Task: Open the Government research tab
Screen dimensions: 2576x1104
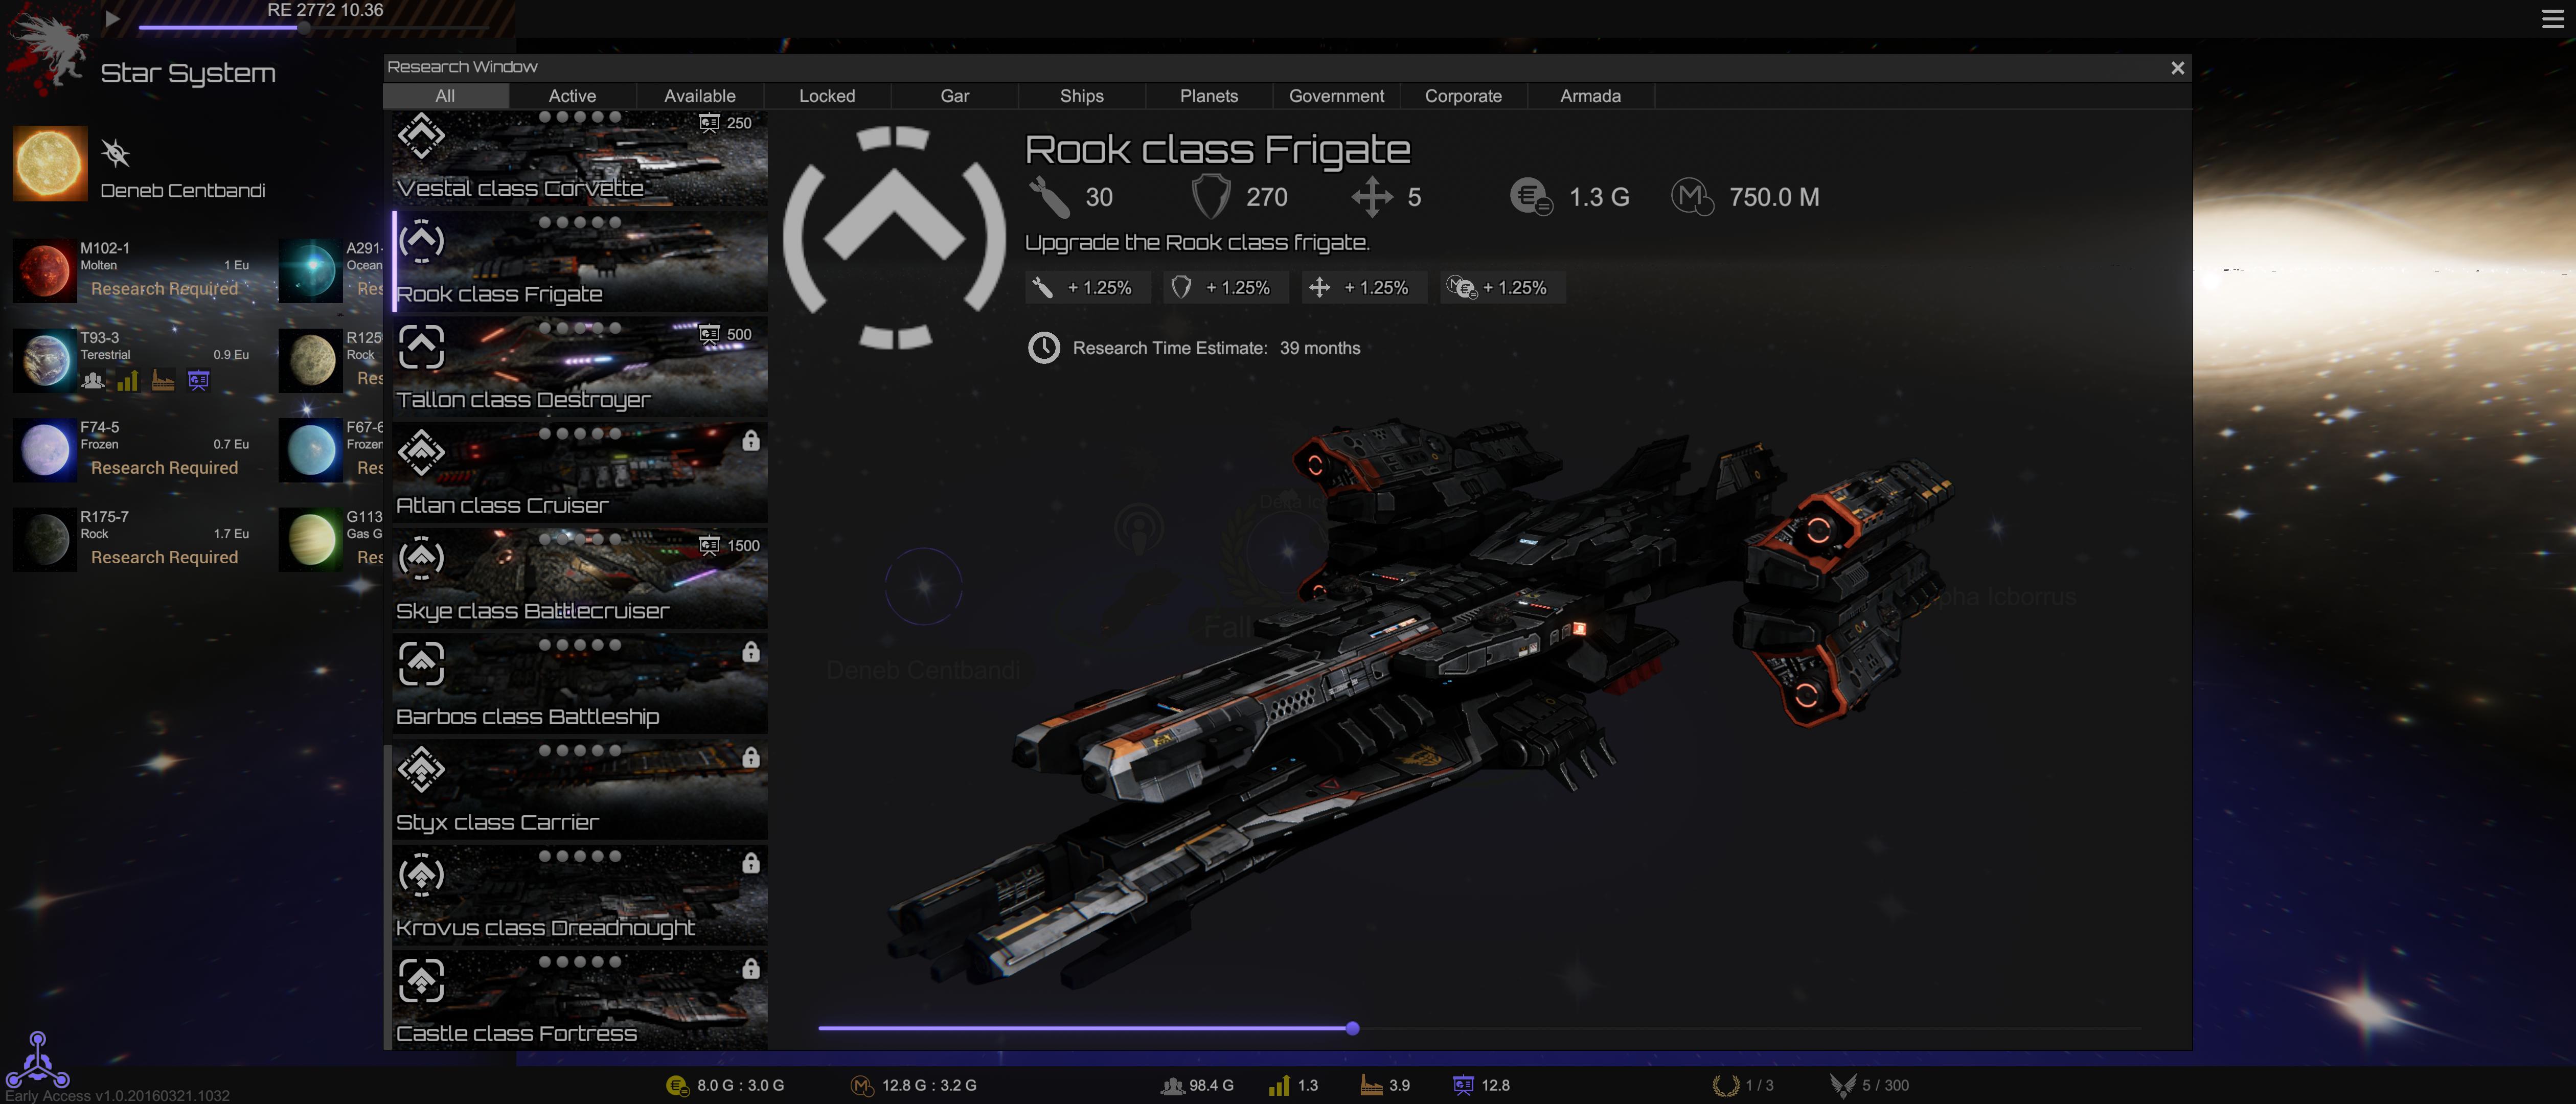Action: coord(1336,96)
